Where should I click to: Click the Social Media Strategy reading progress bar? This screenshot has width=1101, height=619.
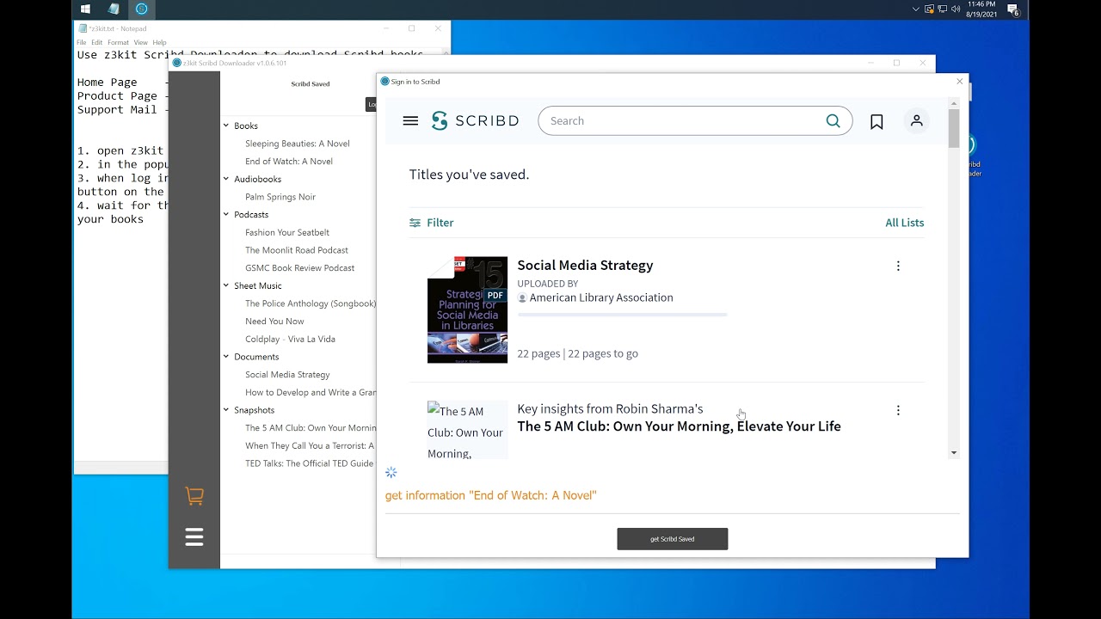[x=623, y=316]
